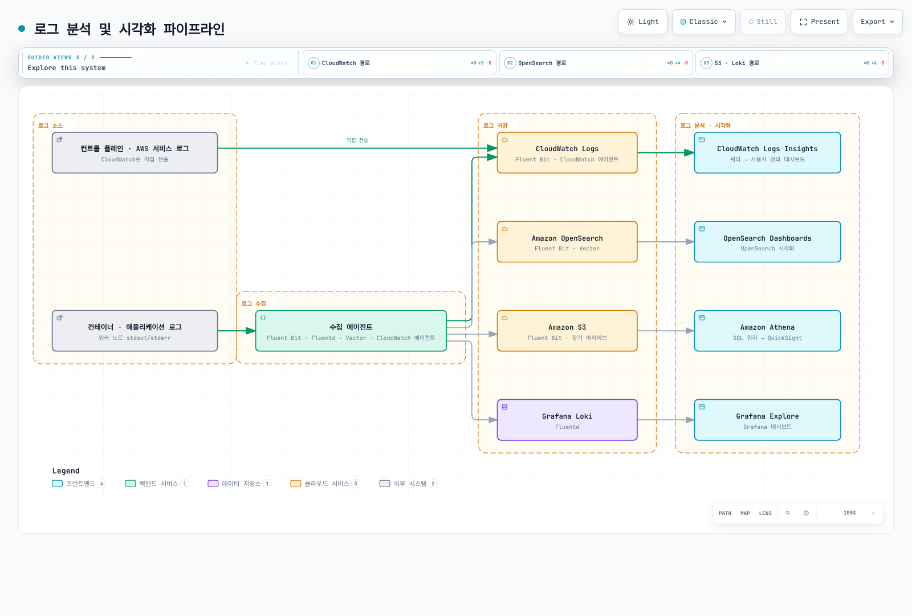Open the Export menu

(x=877, y=22)
